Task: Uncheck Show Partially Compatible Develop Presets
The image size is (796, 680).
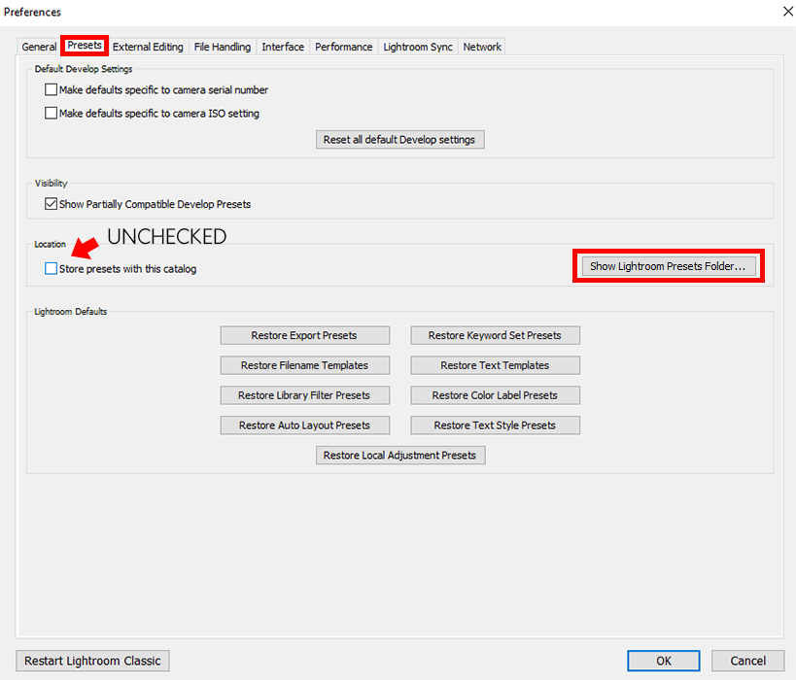Action: (x=52, y=205)
